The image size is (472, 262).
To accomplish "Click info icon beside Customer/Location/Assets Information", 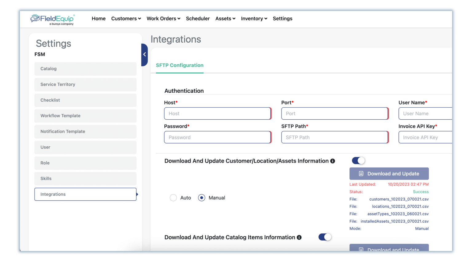I will [x=332, y=160].
